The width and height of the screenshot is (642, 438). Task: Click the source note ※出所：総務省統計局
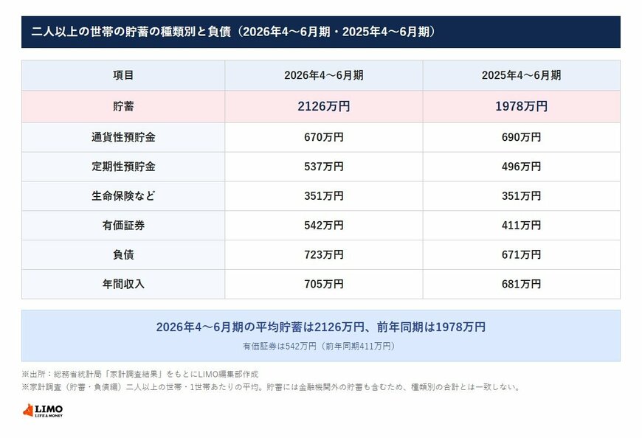click(140, 374)
